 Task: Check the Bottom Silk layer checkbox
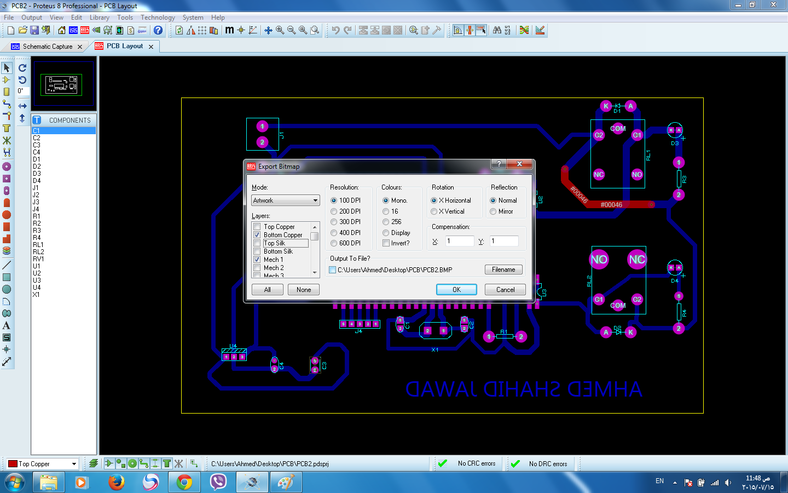[257, 251]
